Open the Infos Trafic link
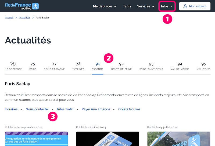 coord(65,109)
